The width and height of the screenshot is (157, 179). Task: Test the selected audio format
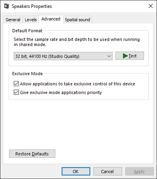pos(130,56)
